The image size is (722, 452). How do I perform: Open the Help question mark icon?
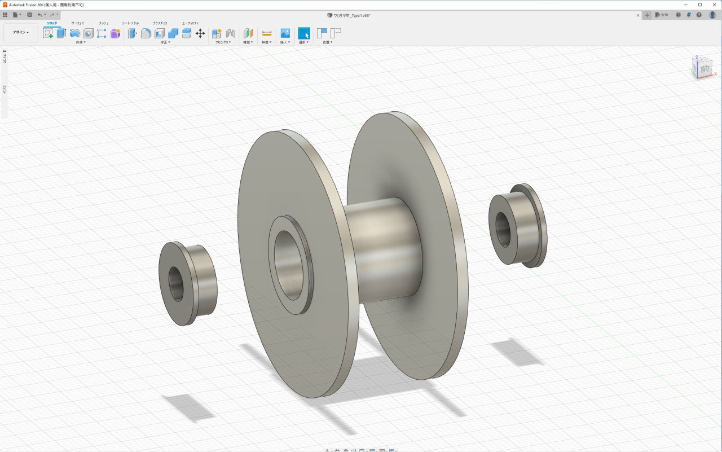tap(700, 15)
